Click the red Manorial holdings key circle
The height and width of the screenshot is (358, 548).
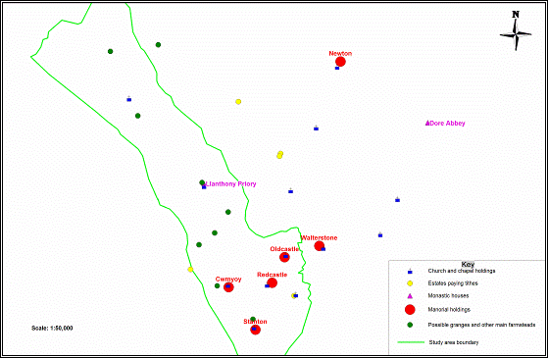point(410,309)
